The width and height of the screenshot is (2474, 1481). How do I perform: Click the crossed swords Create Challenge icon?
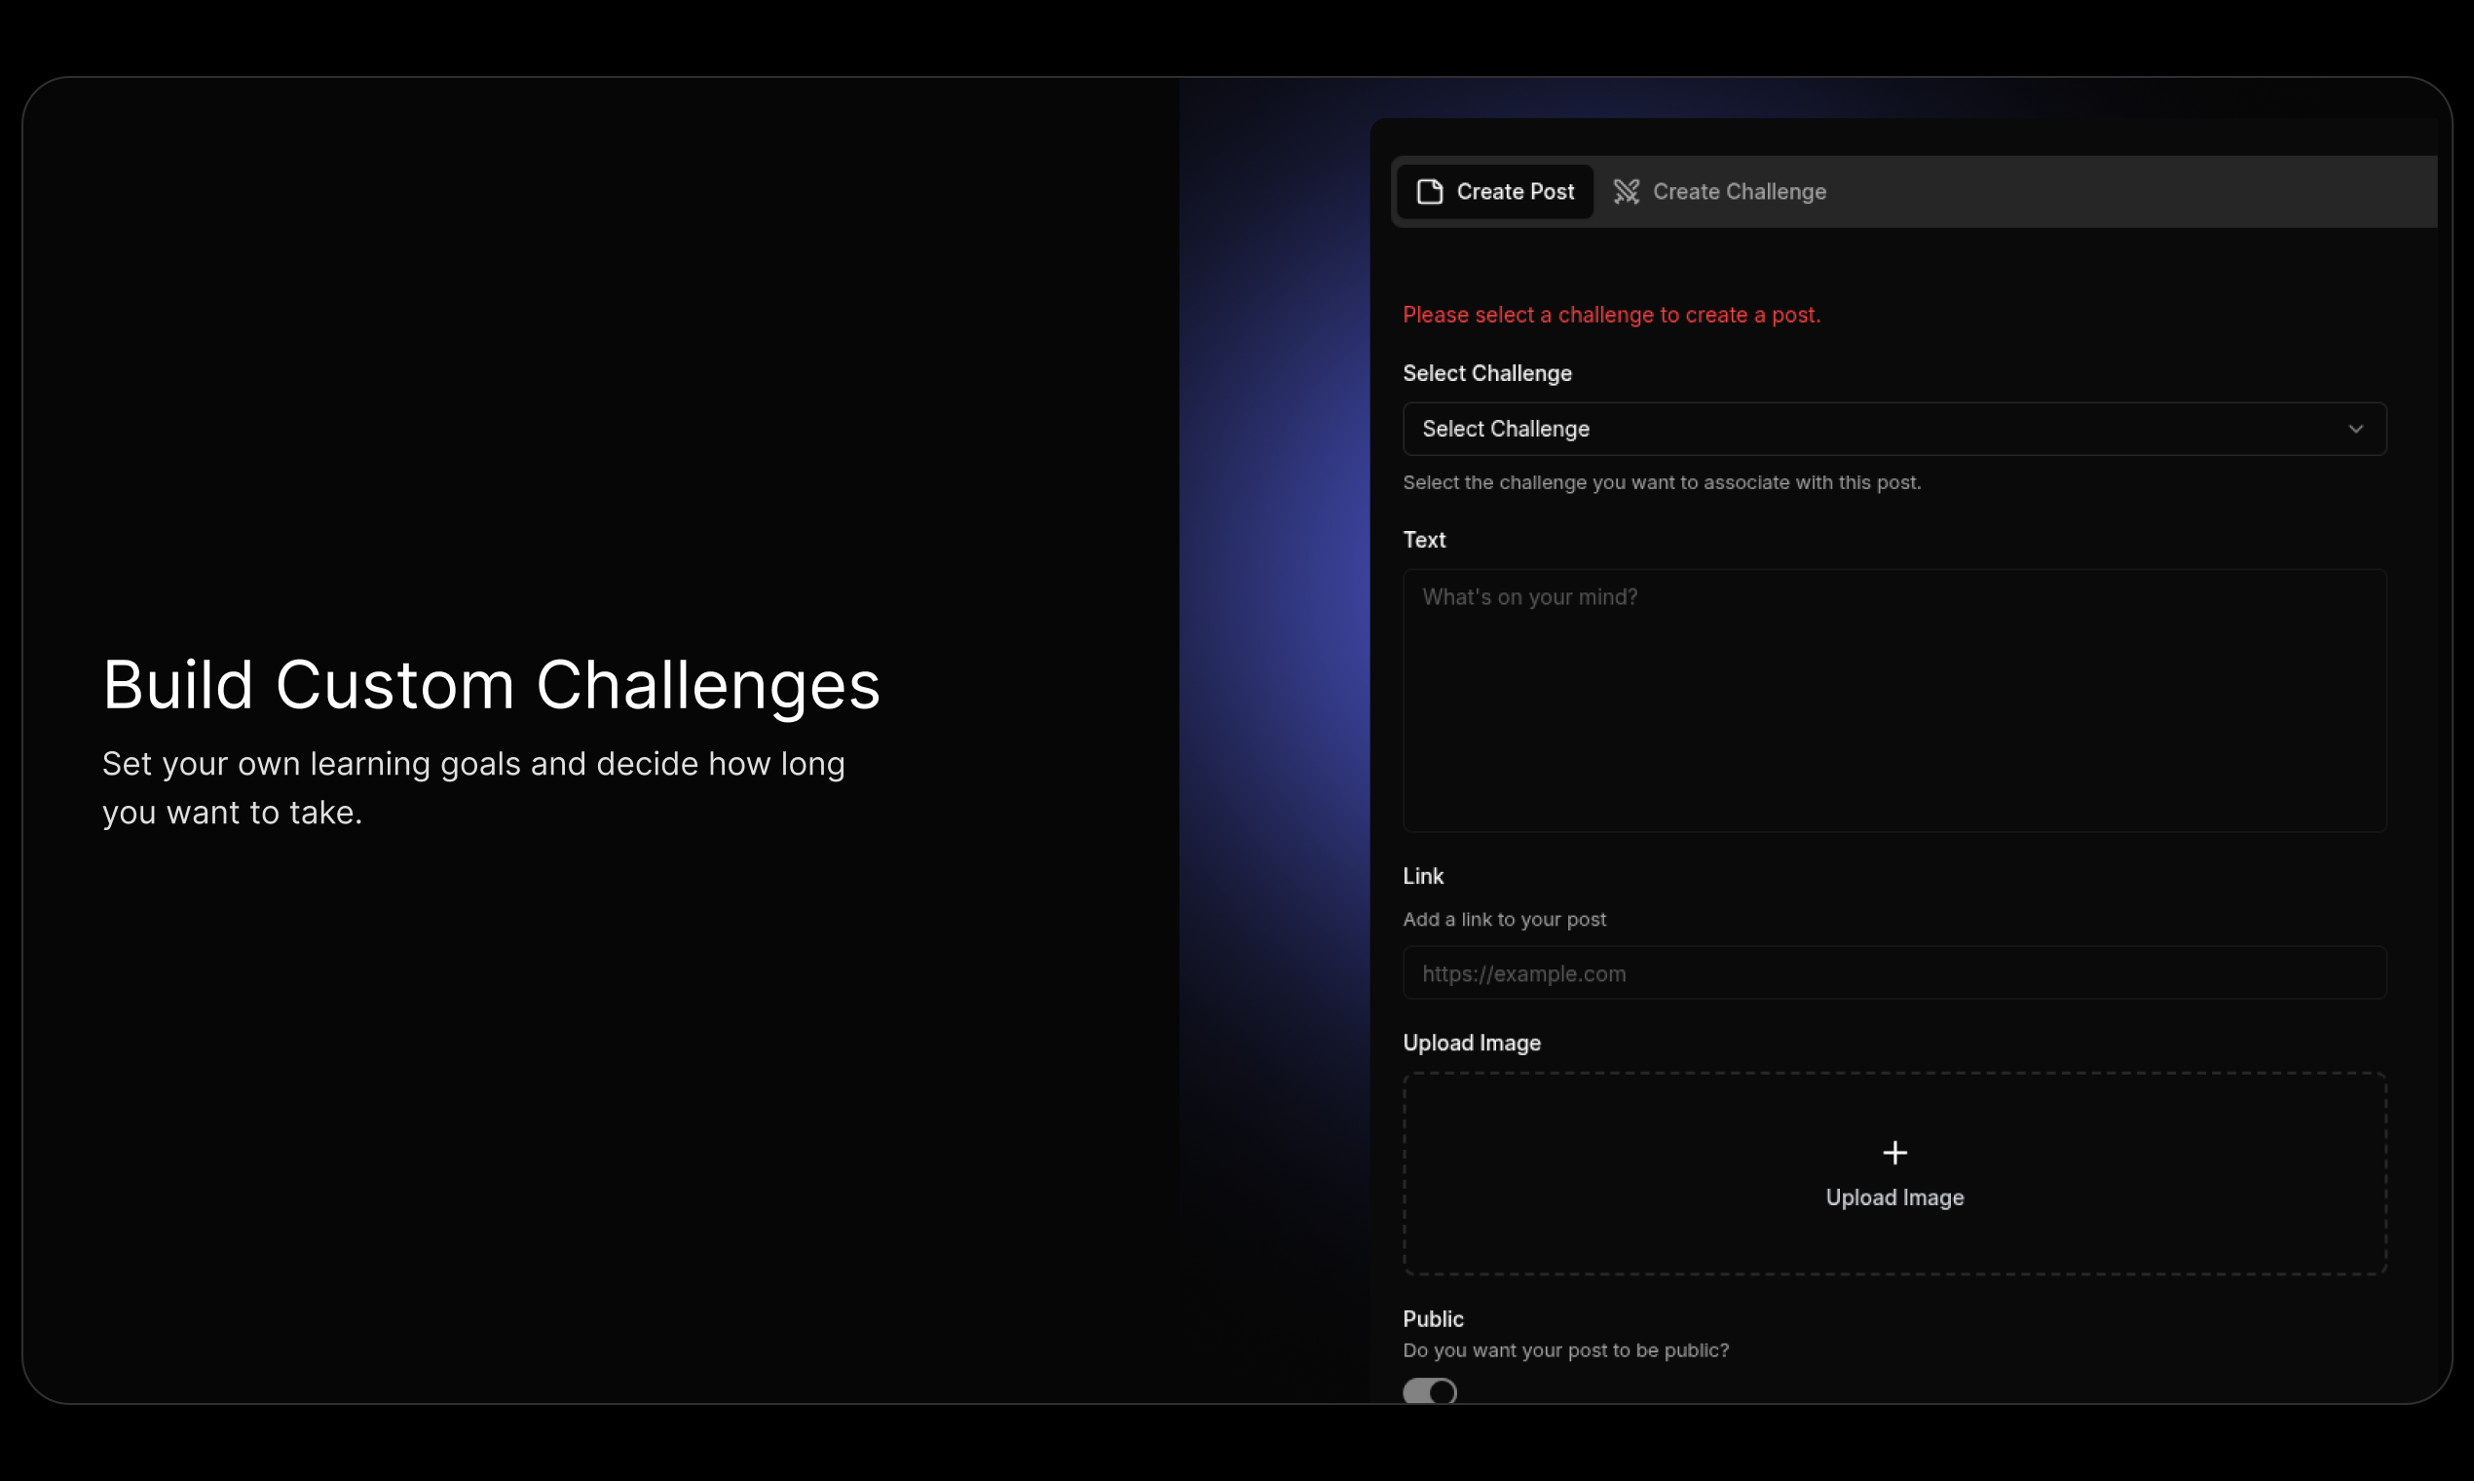click(1626, 192)
